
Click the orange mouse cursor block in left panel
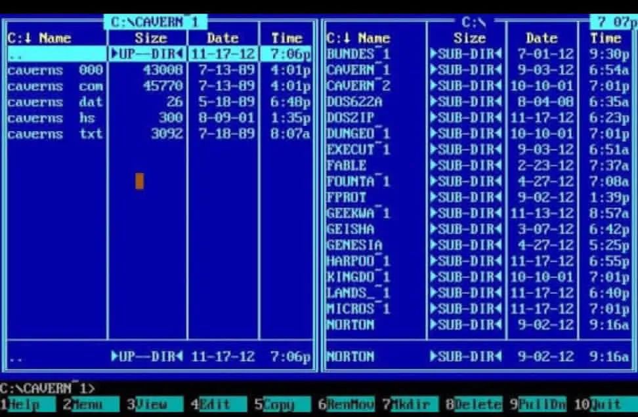tap(140, 181)
